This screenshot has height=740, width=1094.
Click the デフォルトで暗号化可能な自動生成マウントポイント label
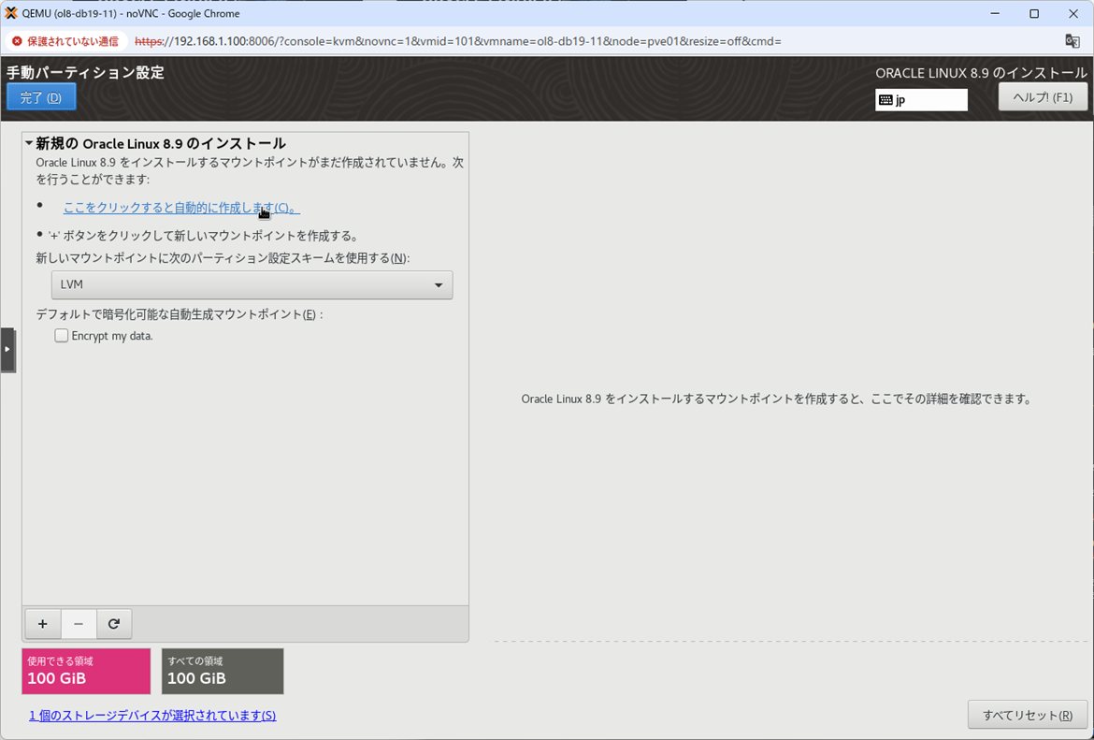coord(180,314)
